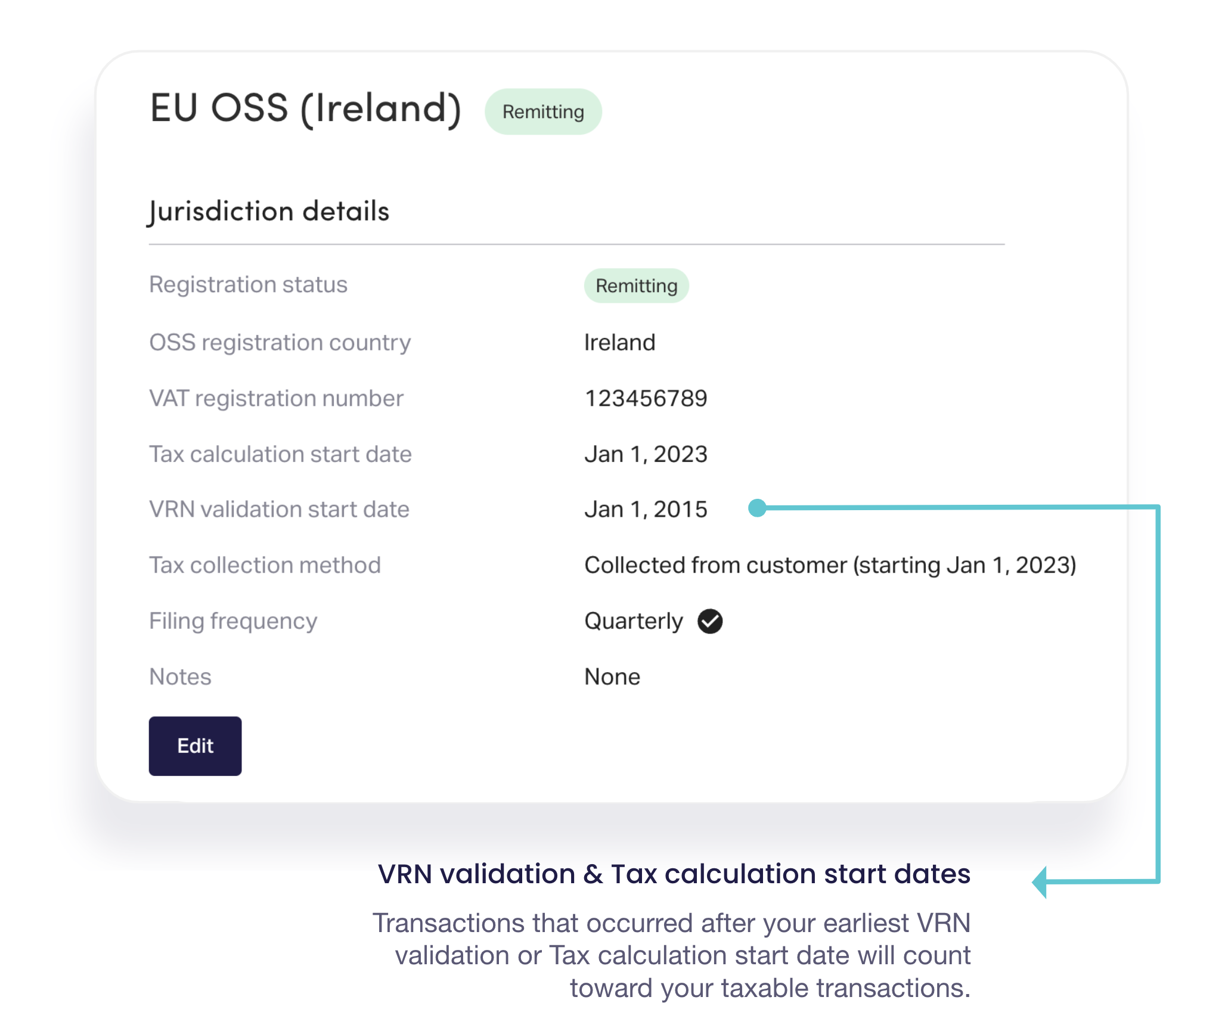Click the Jan 1, 2015 validation date

tap(646, 510)
